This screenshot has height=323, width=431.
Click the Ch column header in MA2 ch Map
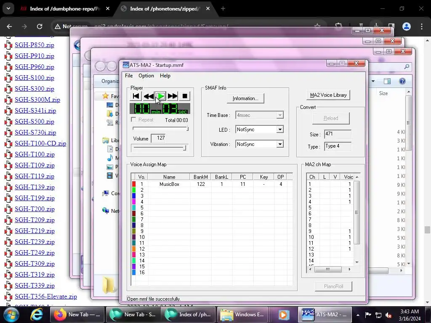click(x=312, y=177)
